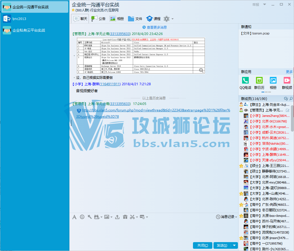Image resolution: width=294 pixels, height=251 pixels.
Task: Click the 查看更多消息 clock icon
Action: click(144, 27)
